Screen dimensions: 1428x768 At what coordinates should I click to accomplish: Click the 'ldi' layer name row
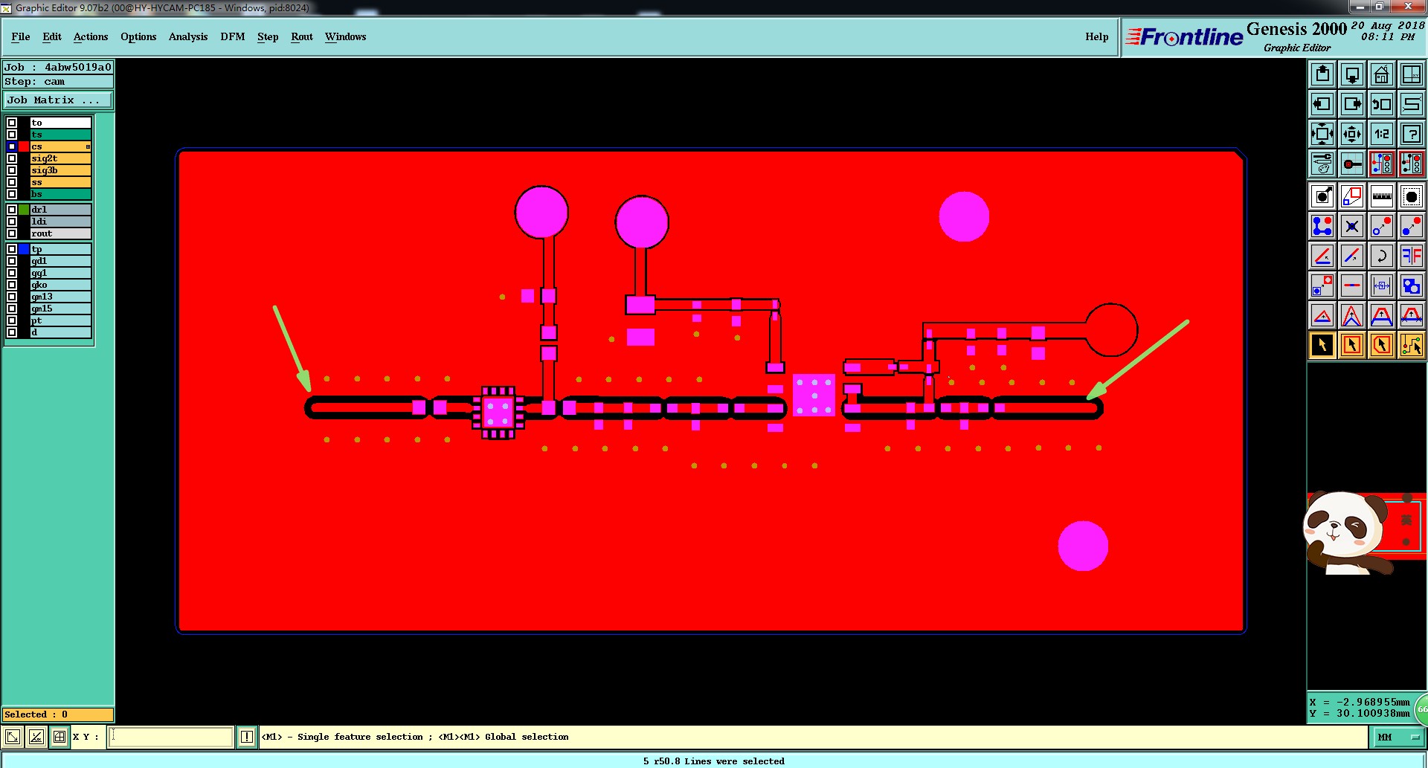coord(60,222)
